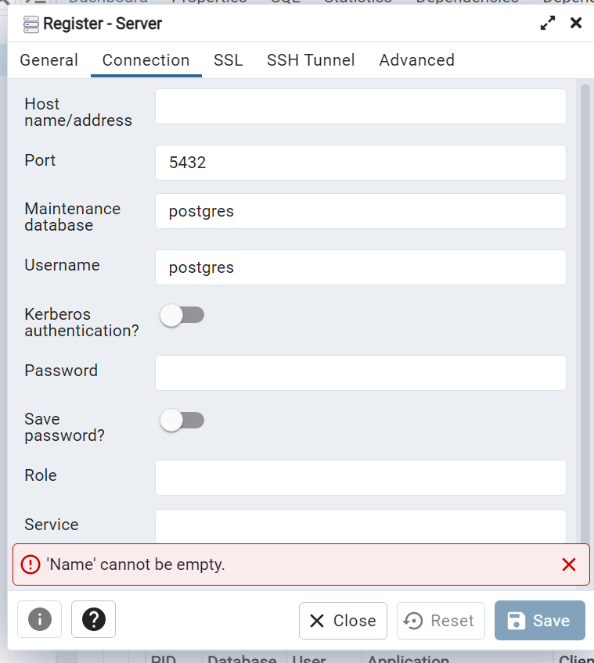Viewport: 594px width, 663px height.
Task: Go to the SSH Tunnel tab
Action: 311,60
